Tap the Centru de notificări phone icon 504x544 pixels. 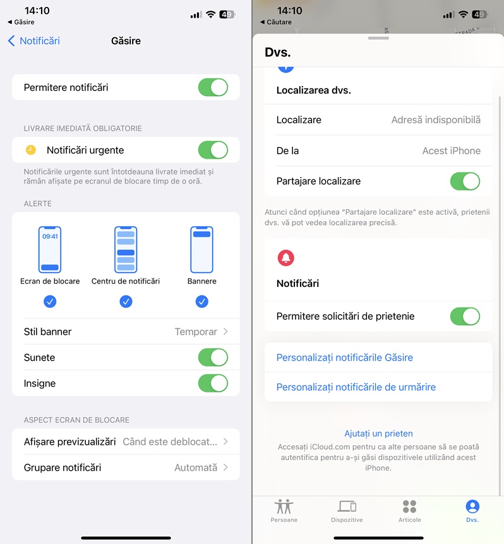click(126, 250)
